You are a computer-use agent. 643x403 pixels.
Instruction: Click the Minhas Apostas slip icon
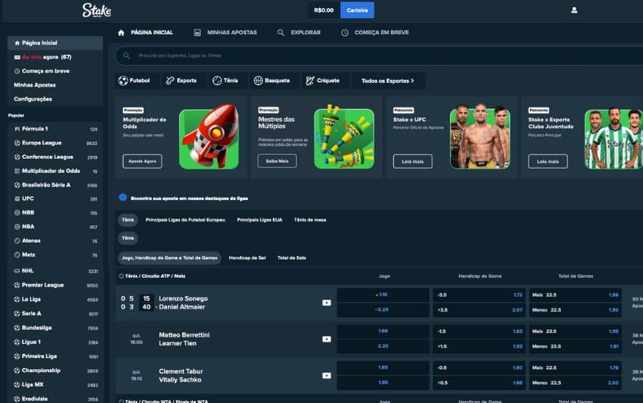[197, 32]
